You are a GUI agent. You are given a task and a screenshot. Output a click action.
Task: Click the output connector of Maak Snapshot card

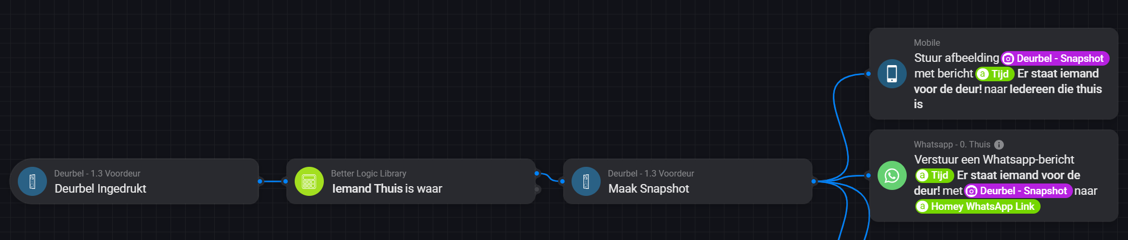[x=814, y=181]
